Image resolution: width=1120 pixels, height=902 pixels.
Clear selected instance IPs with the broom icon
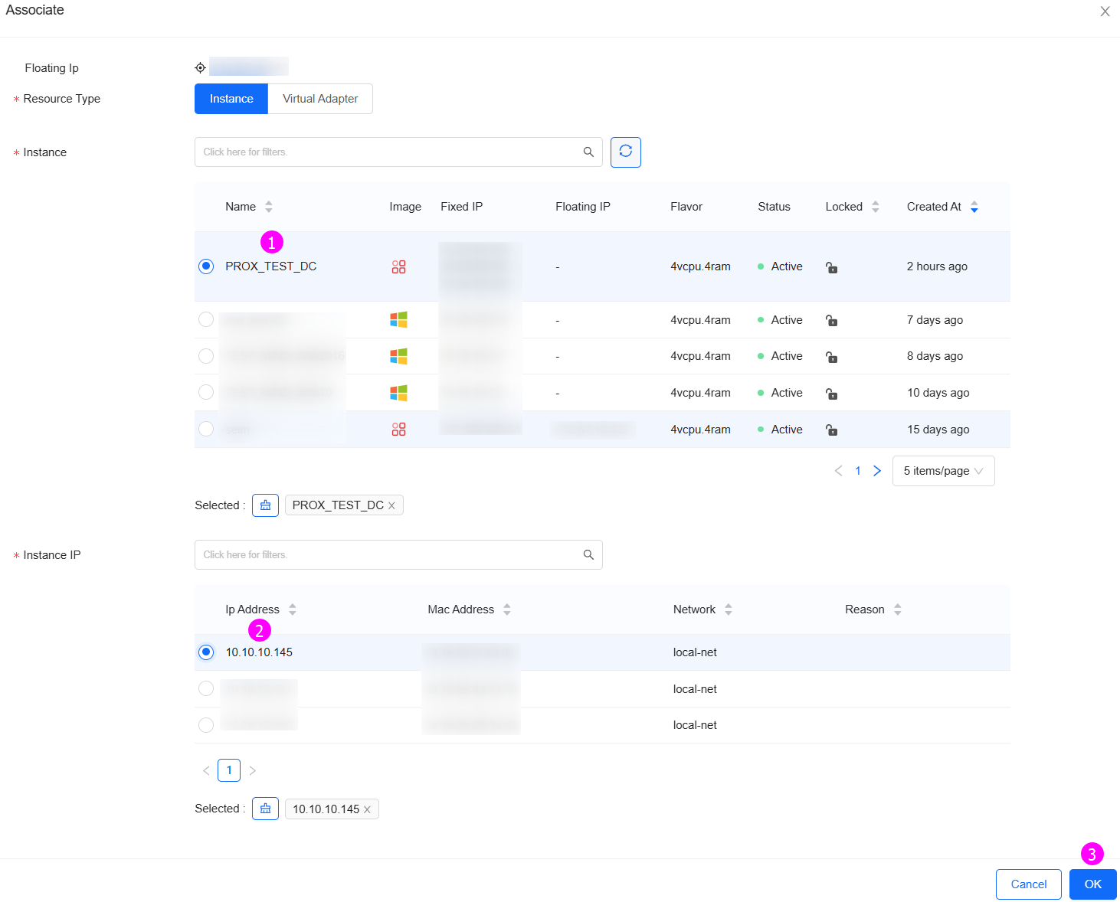pos(265,809)
